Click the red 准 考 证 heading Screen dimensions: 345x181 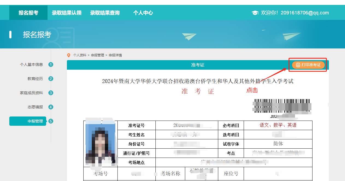click(198, 91)
